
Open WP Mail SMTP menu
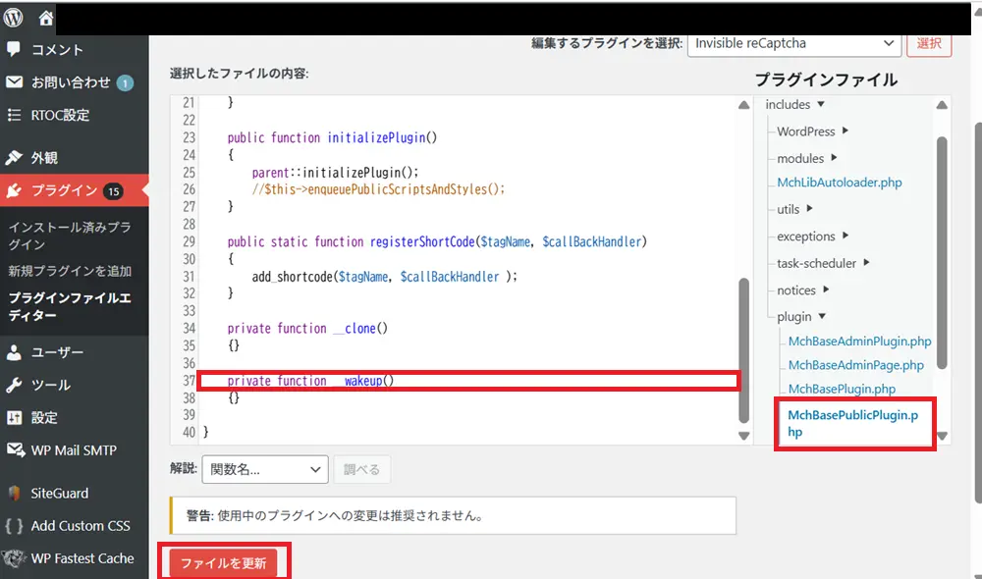[x=74, y=450]
